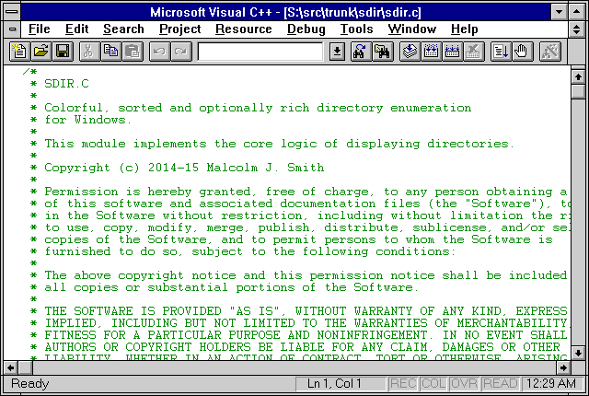Open the Debug menu
This screenshot has width=589, height=396.
[306, 29]
